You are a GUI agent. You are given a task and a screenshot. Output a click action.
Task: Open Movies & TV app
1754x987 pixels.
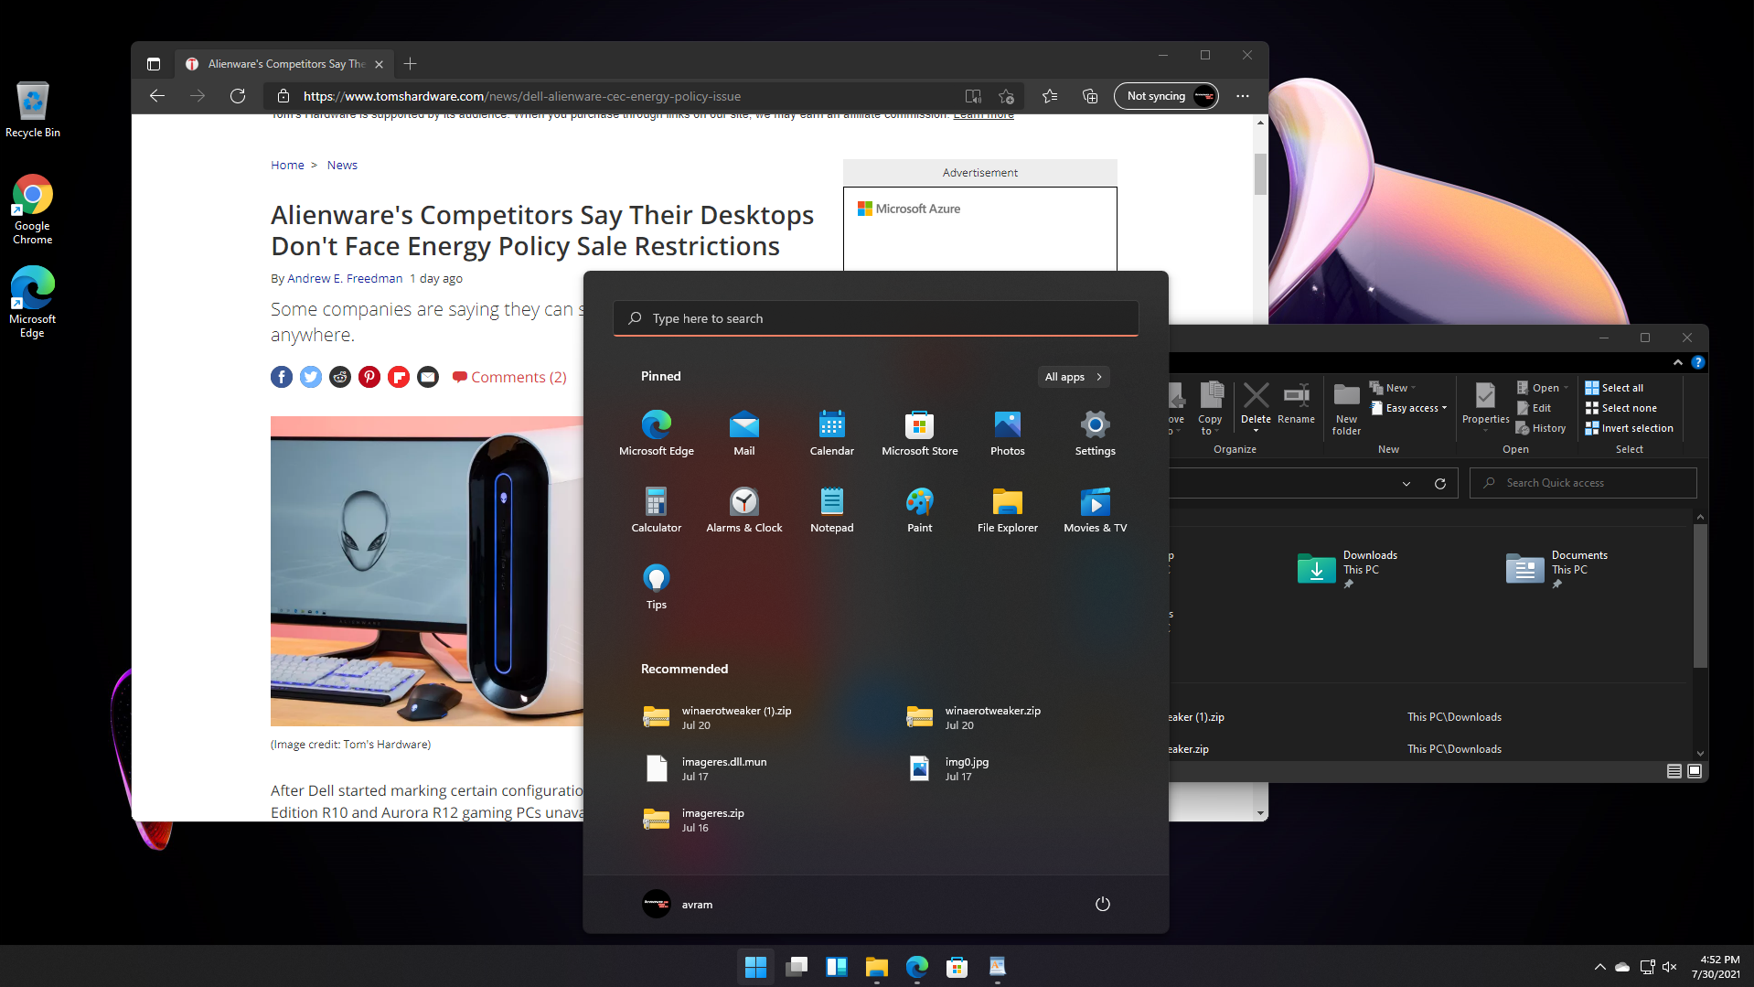point(1096,510)
